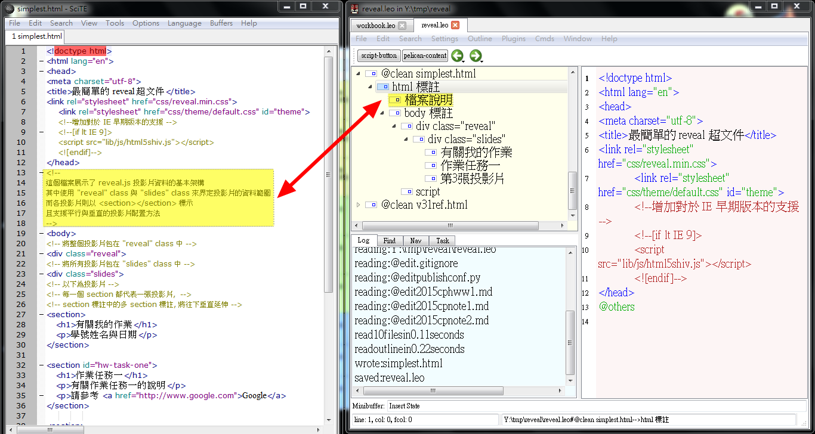Go forward with the green right arrow
This screenshot has height=434, width=815.
click(x=475, y=55)
